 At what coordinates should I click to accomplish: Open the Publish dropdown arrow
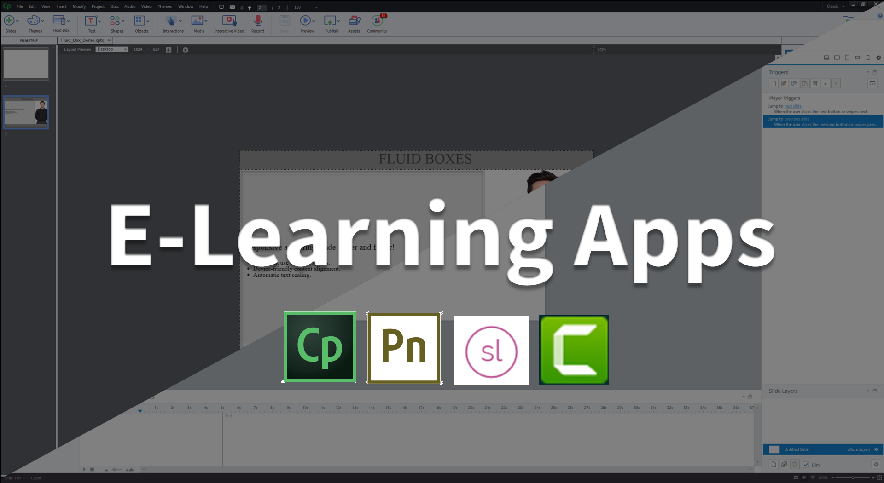pos(338,21)
